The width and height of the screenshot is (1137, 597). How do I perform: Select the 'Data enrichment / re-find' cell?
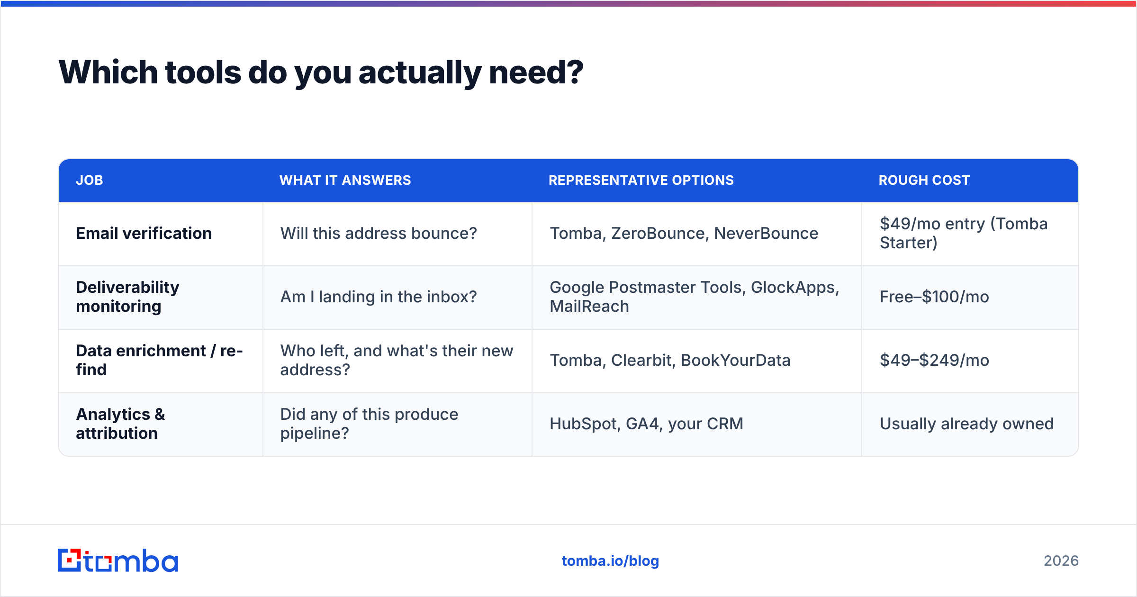click(161, 361)
